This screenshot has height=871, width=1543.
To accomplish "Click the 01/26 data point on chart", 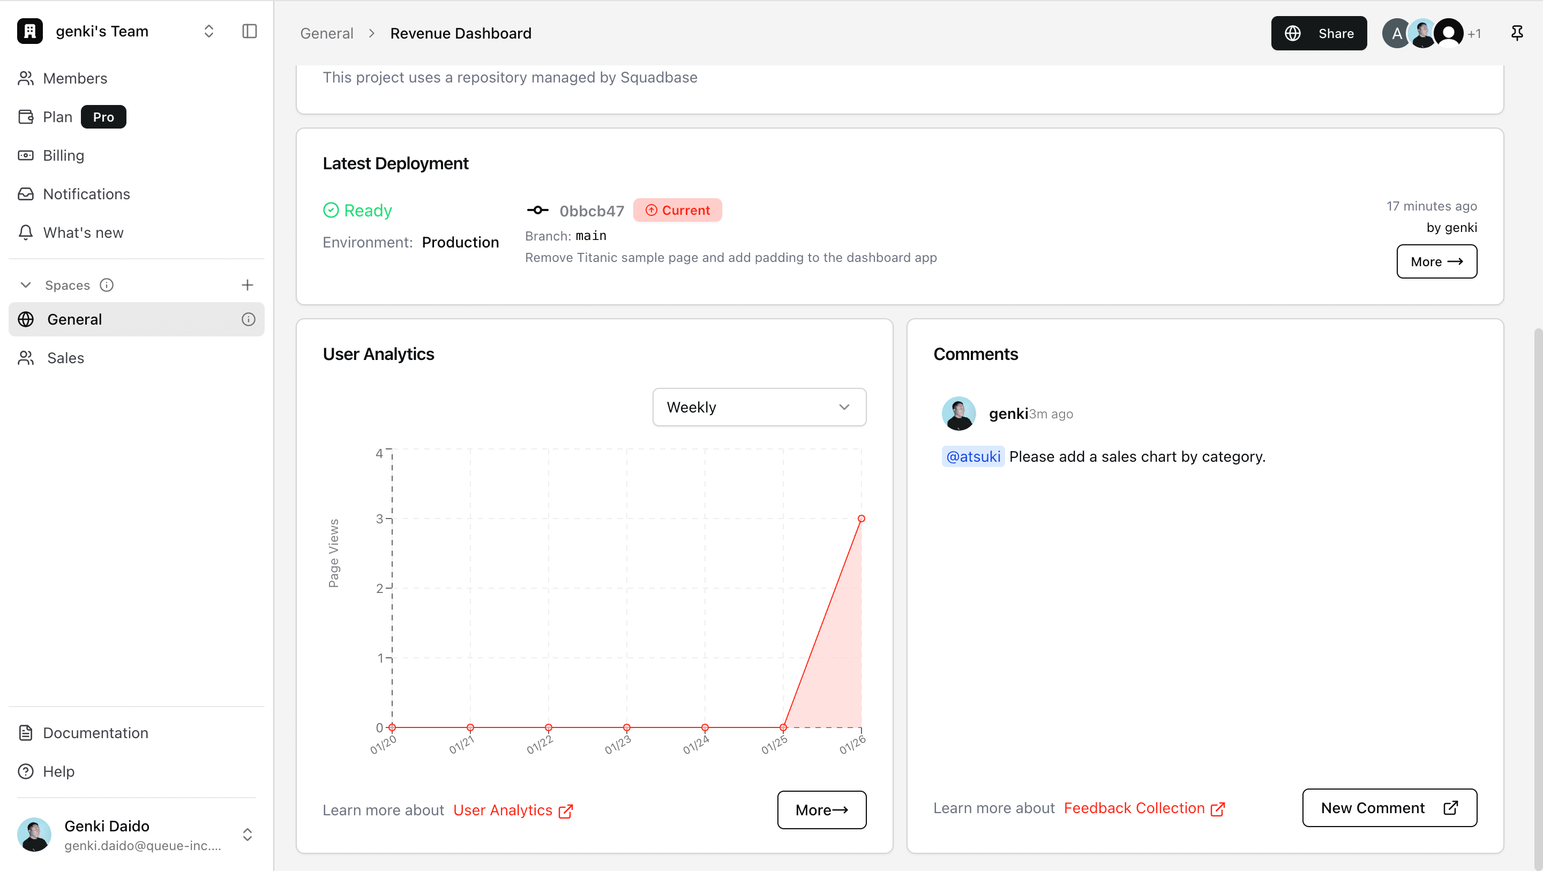I will (x=862, y=519).
